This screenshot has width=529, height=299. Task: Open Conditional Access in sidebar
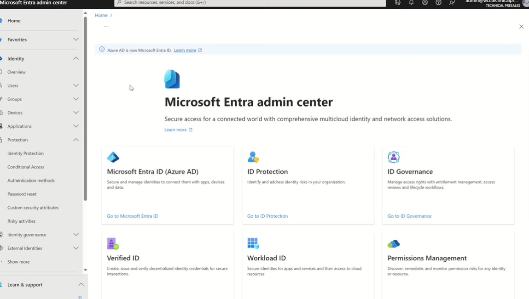coord(26,167)
